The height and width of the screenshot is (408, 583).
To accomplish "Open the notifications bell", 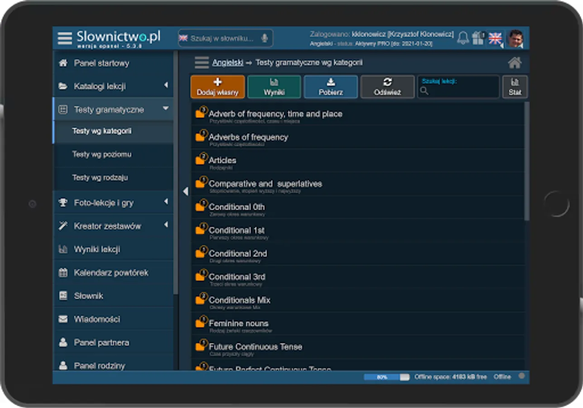I will tap(463, 38).
